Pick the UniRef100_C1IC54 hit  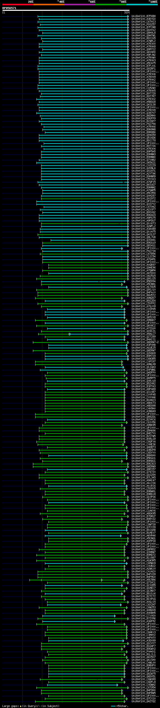click(x=143, y=257)
